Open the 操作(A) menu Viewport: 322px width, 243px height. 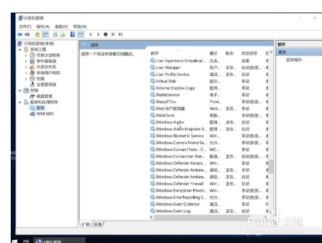click(x=43, y=26)
